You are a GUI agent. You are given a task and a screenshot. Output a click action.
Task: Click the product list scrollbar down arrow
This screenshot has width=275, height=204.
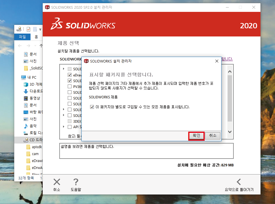click(x=230, y=132)
